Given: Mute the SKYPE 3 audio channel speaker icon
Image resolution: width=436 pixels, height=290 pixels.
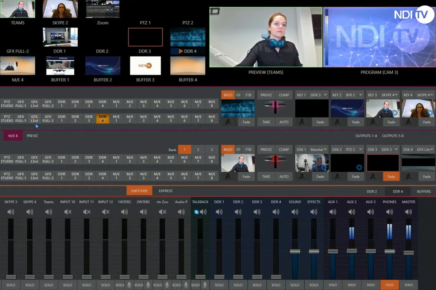Looking at the screenshot, I should (11, 212).
